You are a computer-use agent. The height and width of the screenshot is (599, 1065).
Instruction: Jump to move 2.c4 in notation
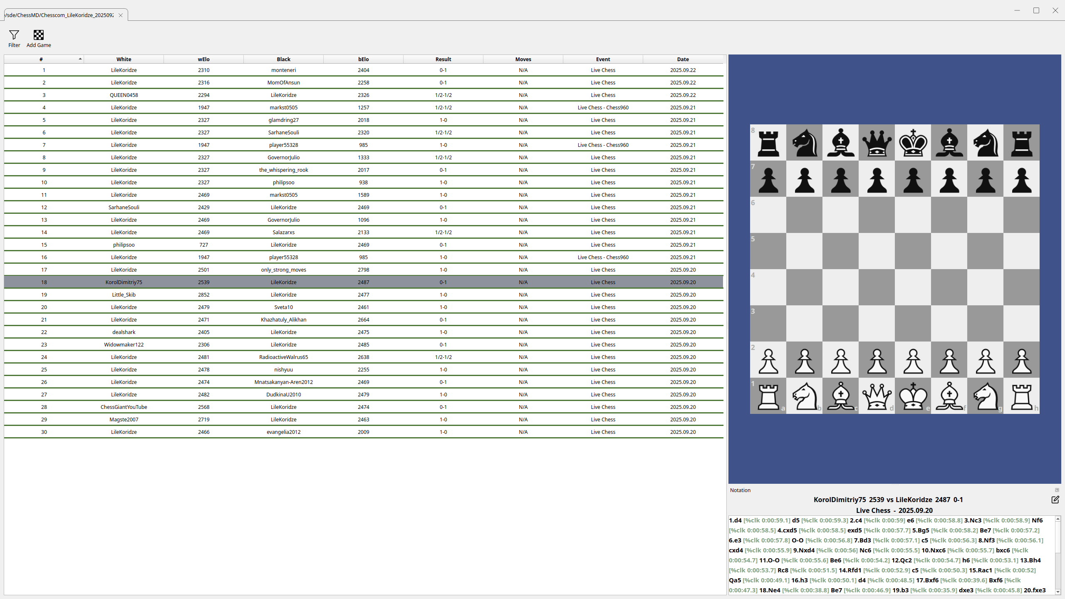[x=856, y=520]
